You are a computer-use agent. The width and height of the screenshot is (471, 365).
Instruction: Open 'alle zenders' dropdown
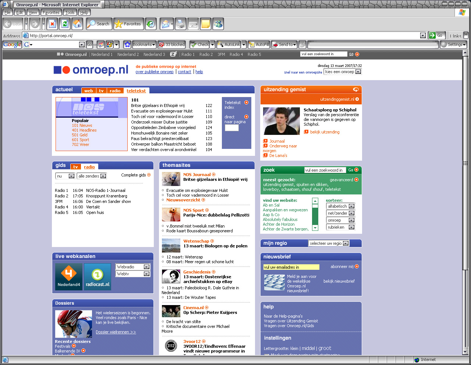[x=92, y=176]
